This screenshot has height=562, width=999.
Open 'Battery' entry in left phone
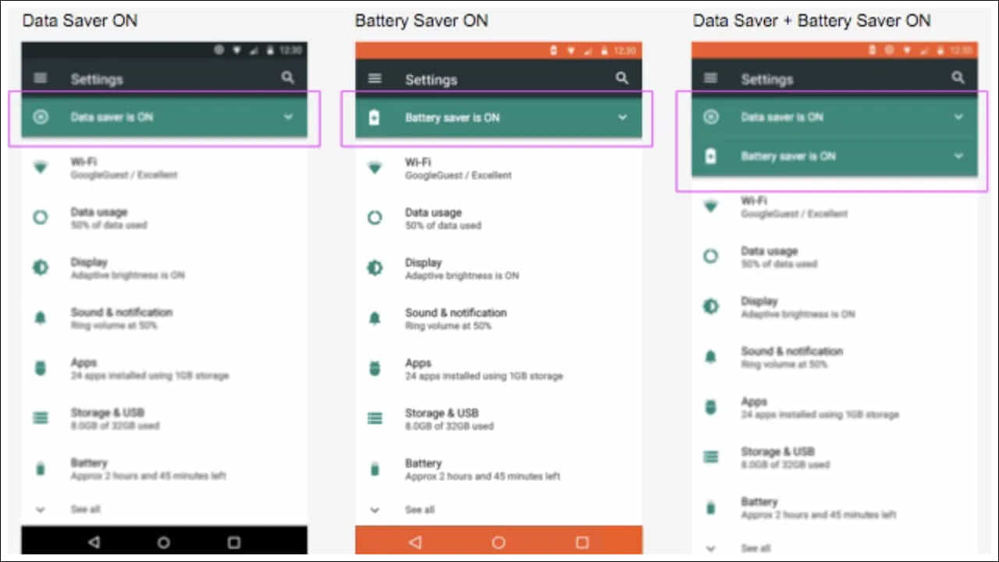coord(164,468)
